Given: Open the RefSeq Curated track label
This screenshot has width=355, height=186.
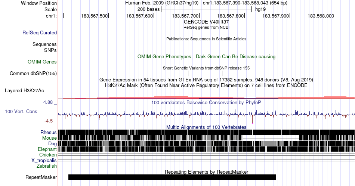Looking at the screenshot, I should click(x=39, y=32).
